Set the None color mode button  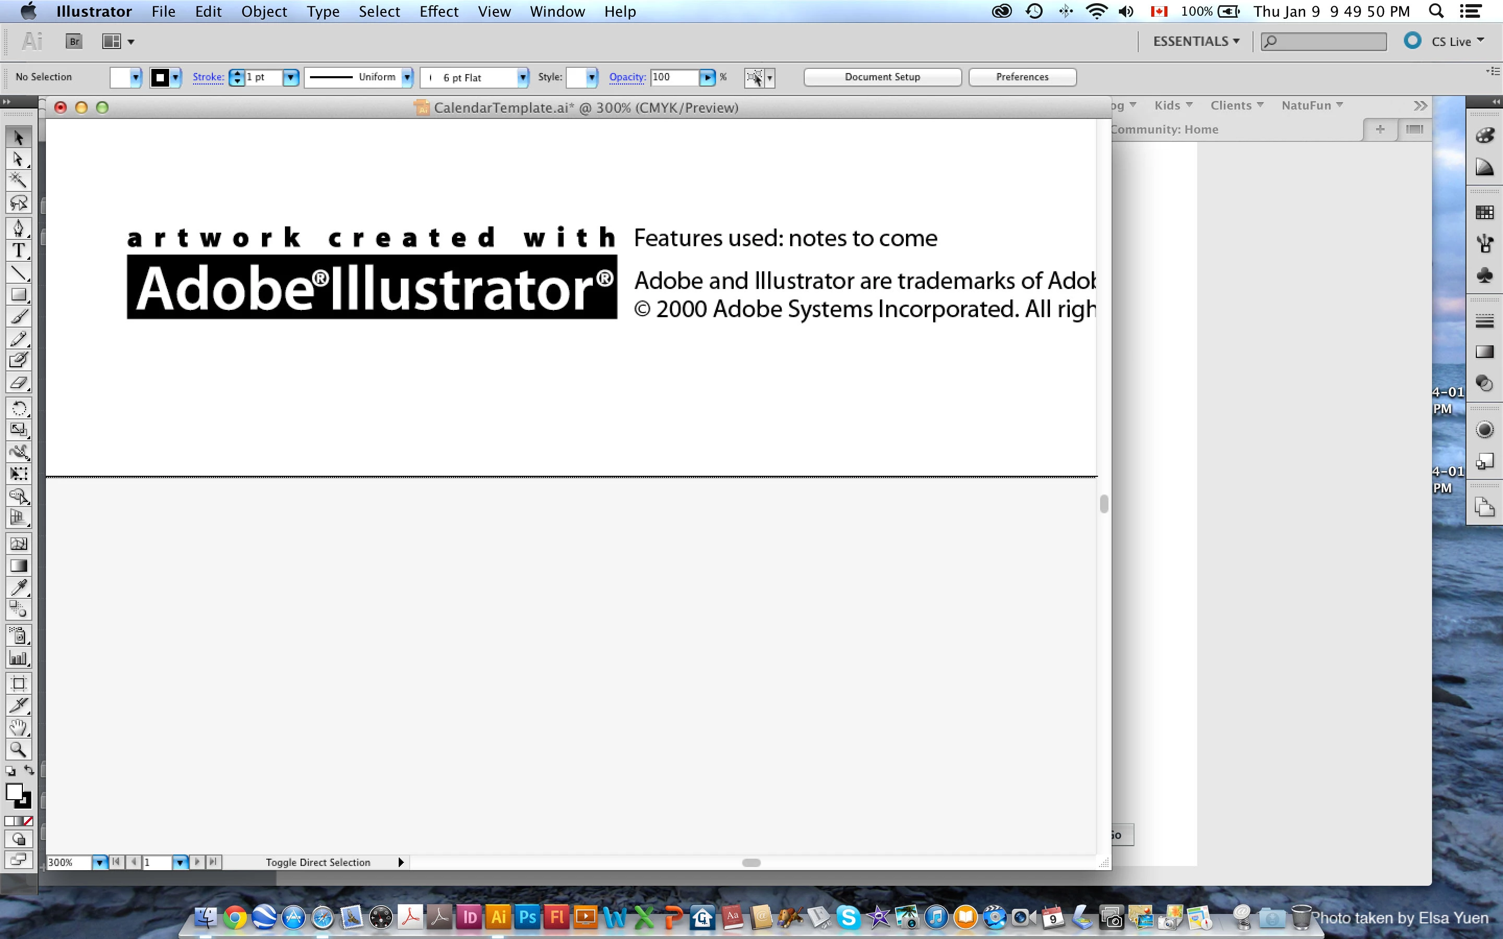click(28, 821)
